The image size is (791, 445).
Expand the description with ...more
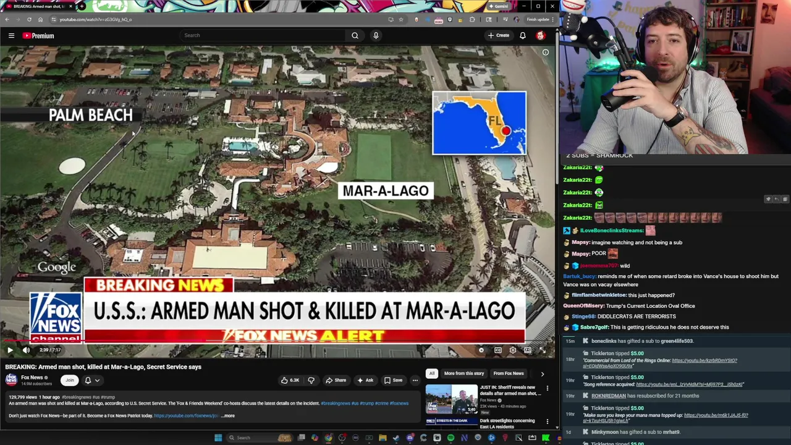coord(228,416)
